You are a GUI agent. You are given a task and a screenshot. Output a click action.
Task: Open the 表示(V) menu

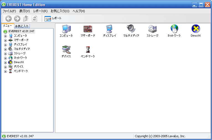pyautogui.click(x=24, y=11)
